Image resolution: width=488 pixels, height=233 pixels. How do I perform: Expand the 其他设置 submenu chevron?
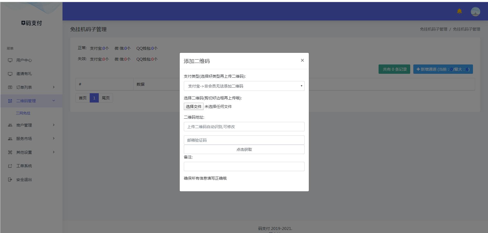pos(54,152)
